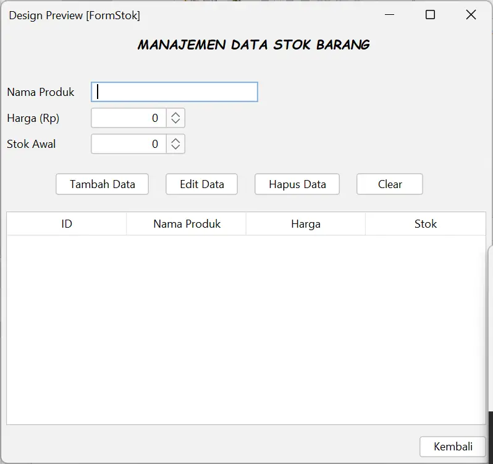493x464 pixels.
Task: Select the ID column header
Action: tap(67, 224)
